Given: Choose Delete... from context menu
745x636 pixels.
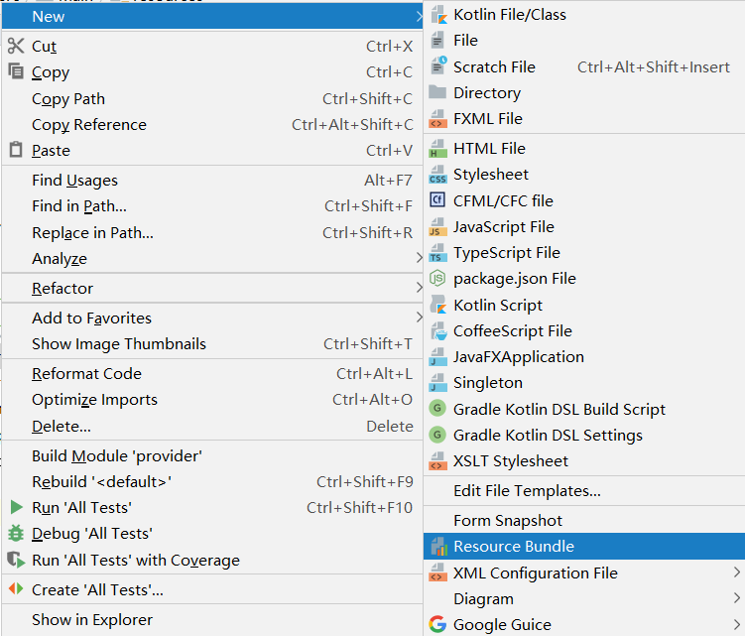Looking at the screenshot, I should (x=212, y=426).
